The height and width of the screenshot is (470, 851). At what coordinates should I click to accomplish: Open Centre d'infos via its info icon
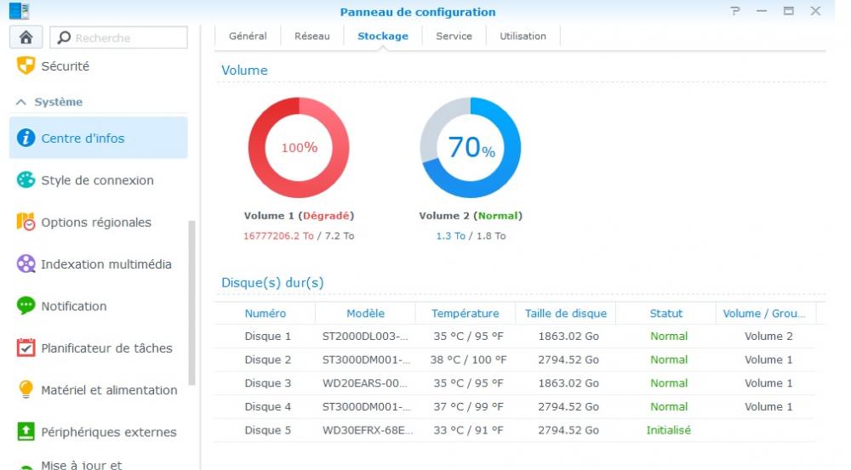26,138
